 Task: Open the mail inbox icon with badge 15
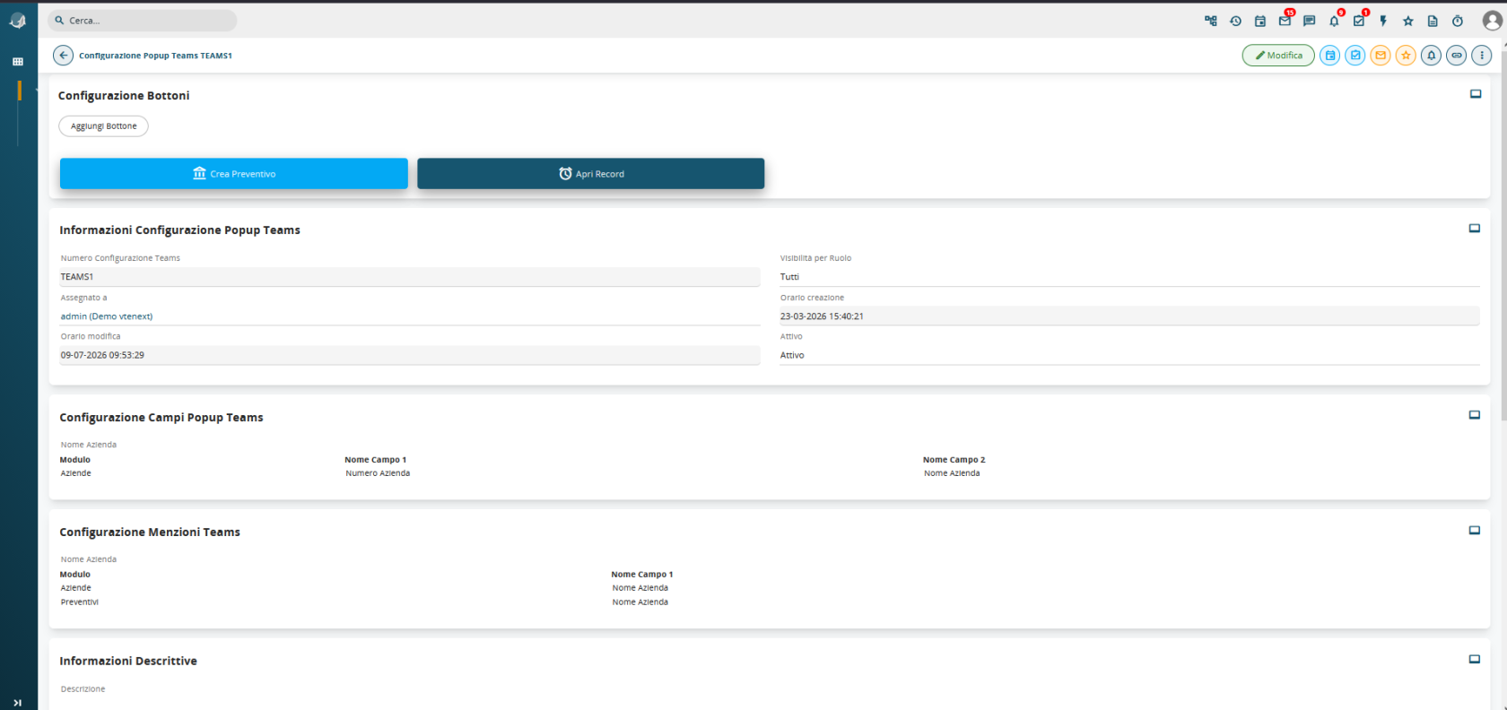(x=1285, y=21)
